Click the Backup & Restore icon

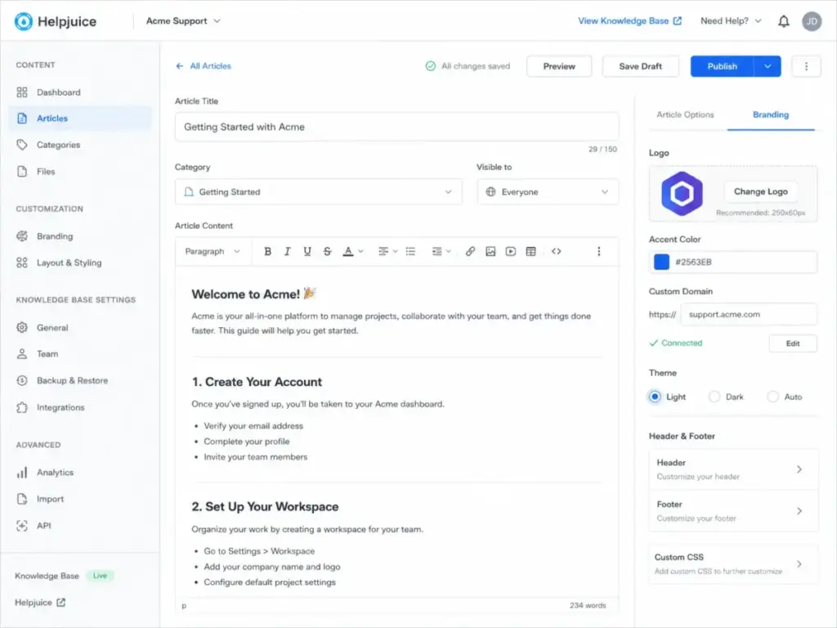(22, 381)
